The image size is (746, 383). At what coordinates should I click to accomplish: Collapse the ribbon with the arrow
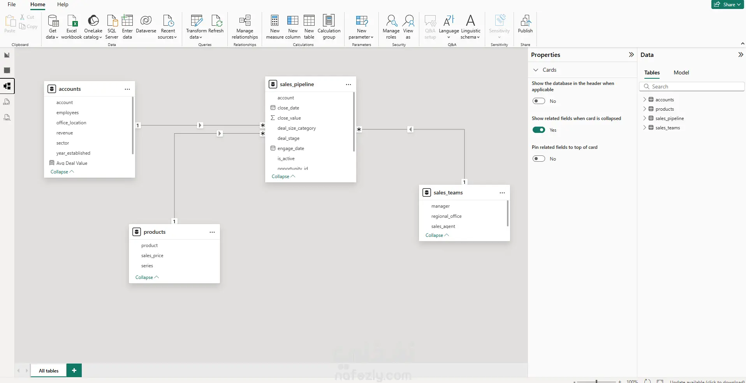pyautogui.click(x=742, y=44)
